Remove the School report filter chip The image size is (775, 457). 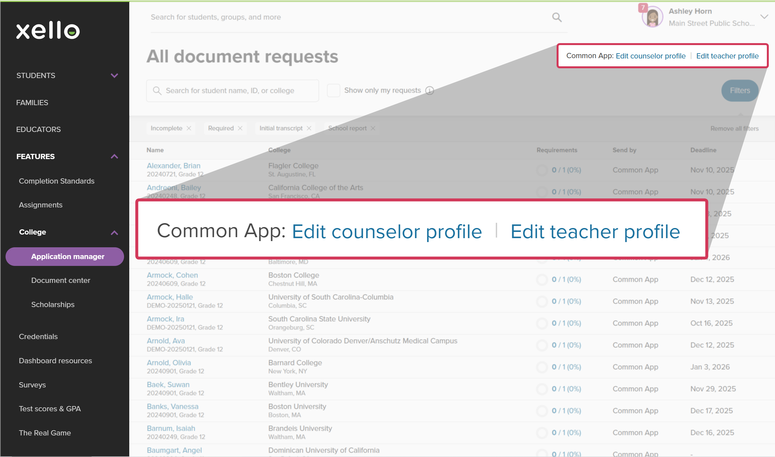tap(373, 128)
